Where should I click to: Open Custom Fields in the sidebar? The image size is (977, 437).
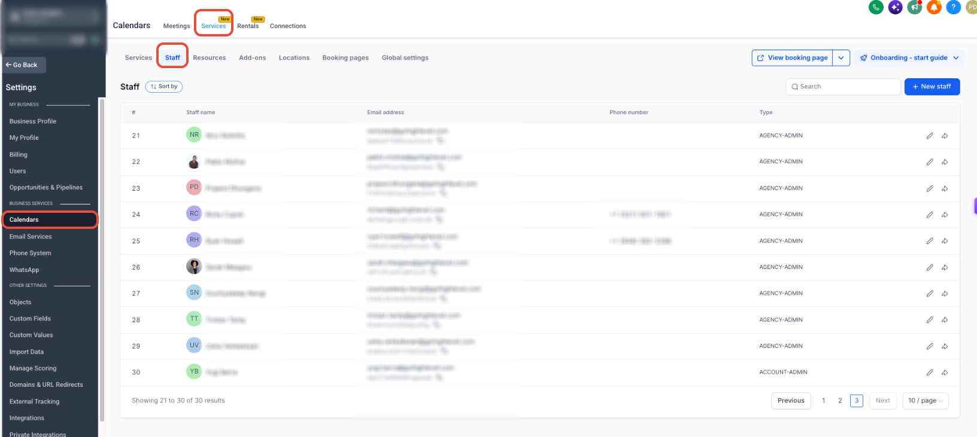[30, 319]
